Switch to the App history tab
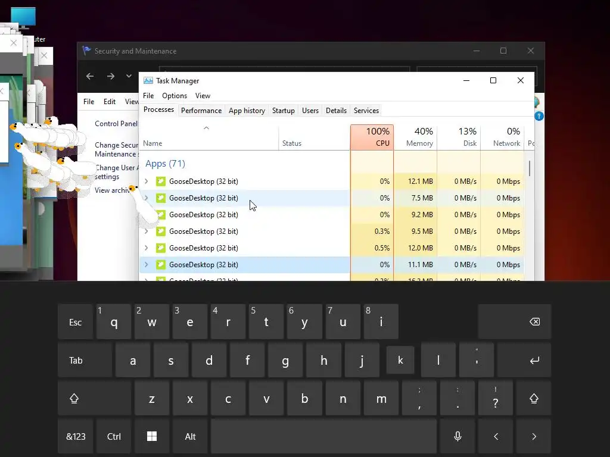Screen dimensions: 610x457 pos(247,110)
